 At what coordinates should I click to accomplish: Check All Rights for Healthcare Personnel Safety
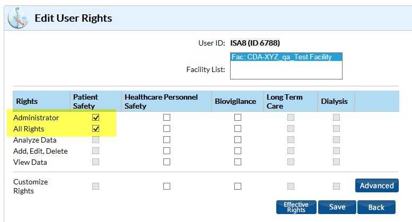coord(167,129)
